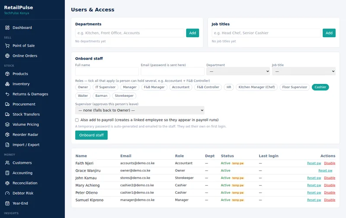Focus the Job titles input field
Screen dimensions: 346x218
point(266,33)
